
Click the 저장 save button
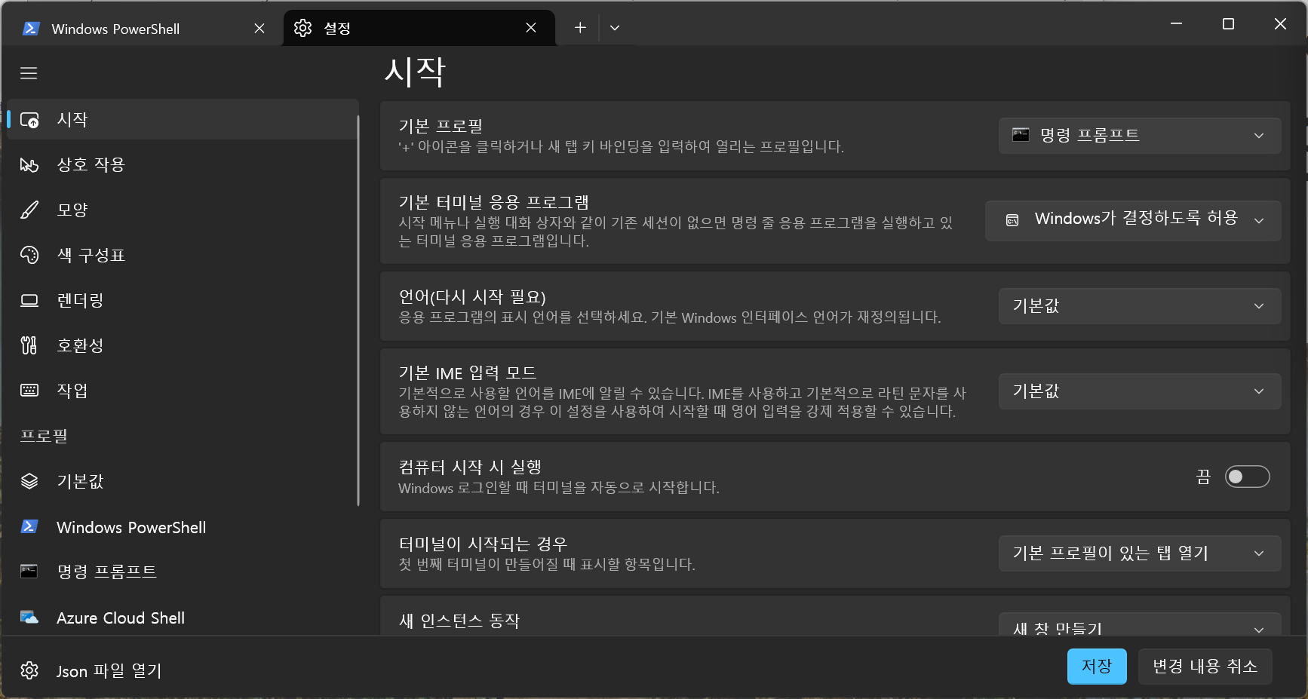(1097, 667)
